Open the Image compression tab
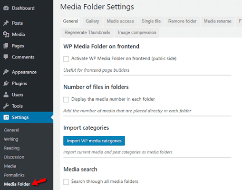Viewport: 242px width, 190px height. click(x=137, y=33)
